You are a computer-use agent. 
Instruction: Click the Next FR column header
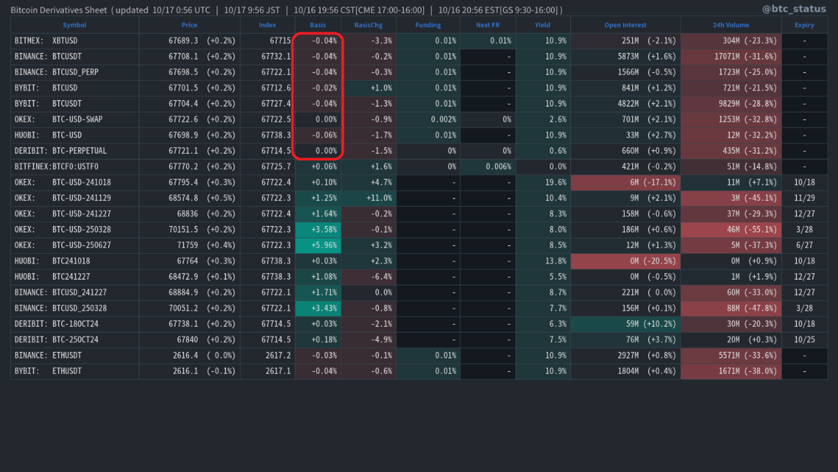(x=488, y=25)
